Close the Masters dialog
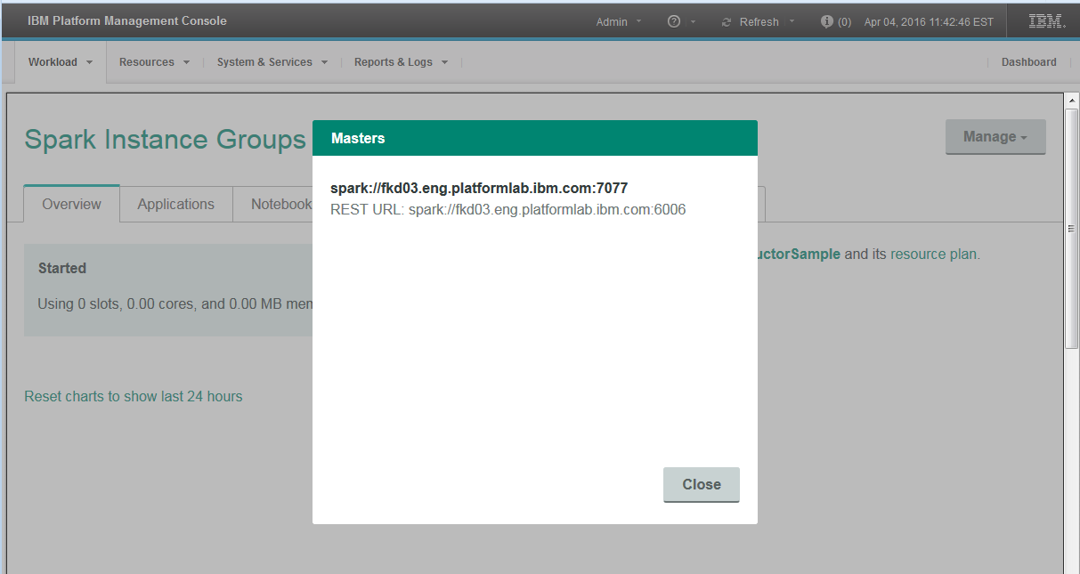This screenshot has width=1080, height=574. point(701,484)
